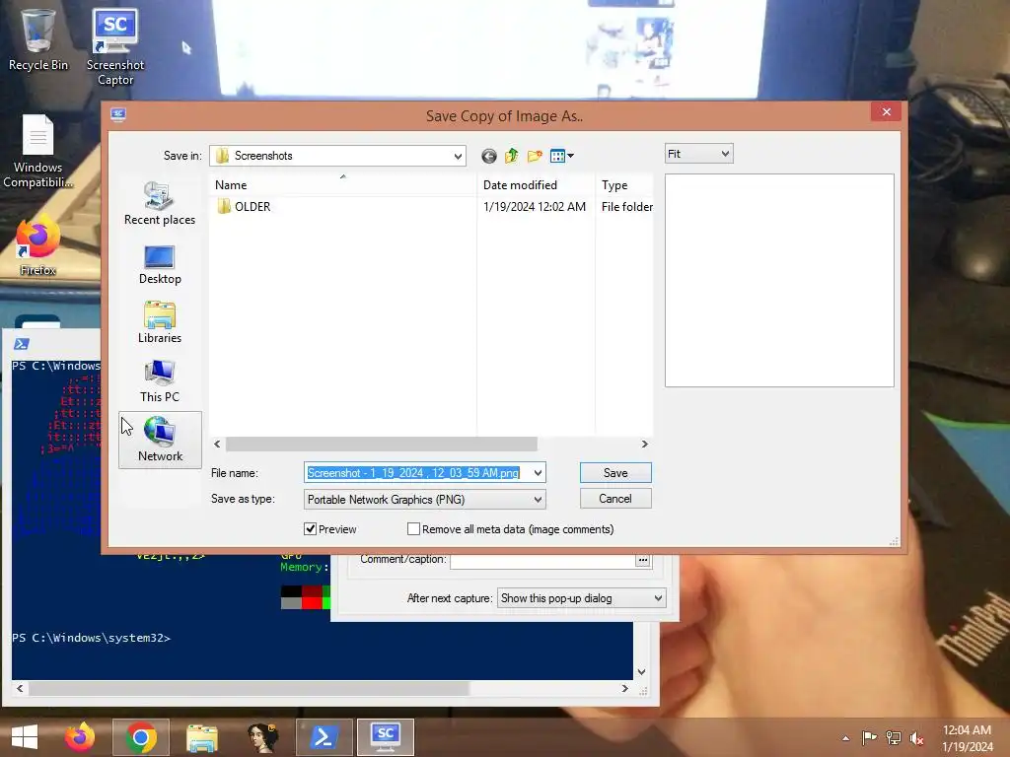Select the OLDER folder
1010x757 pixels.
click(245, 207)
